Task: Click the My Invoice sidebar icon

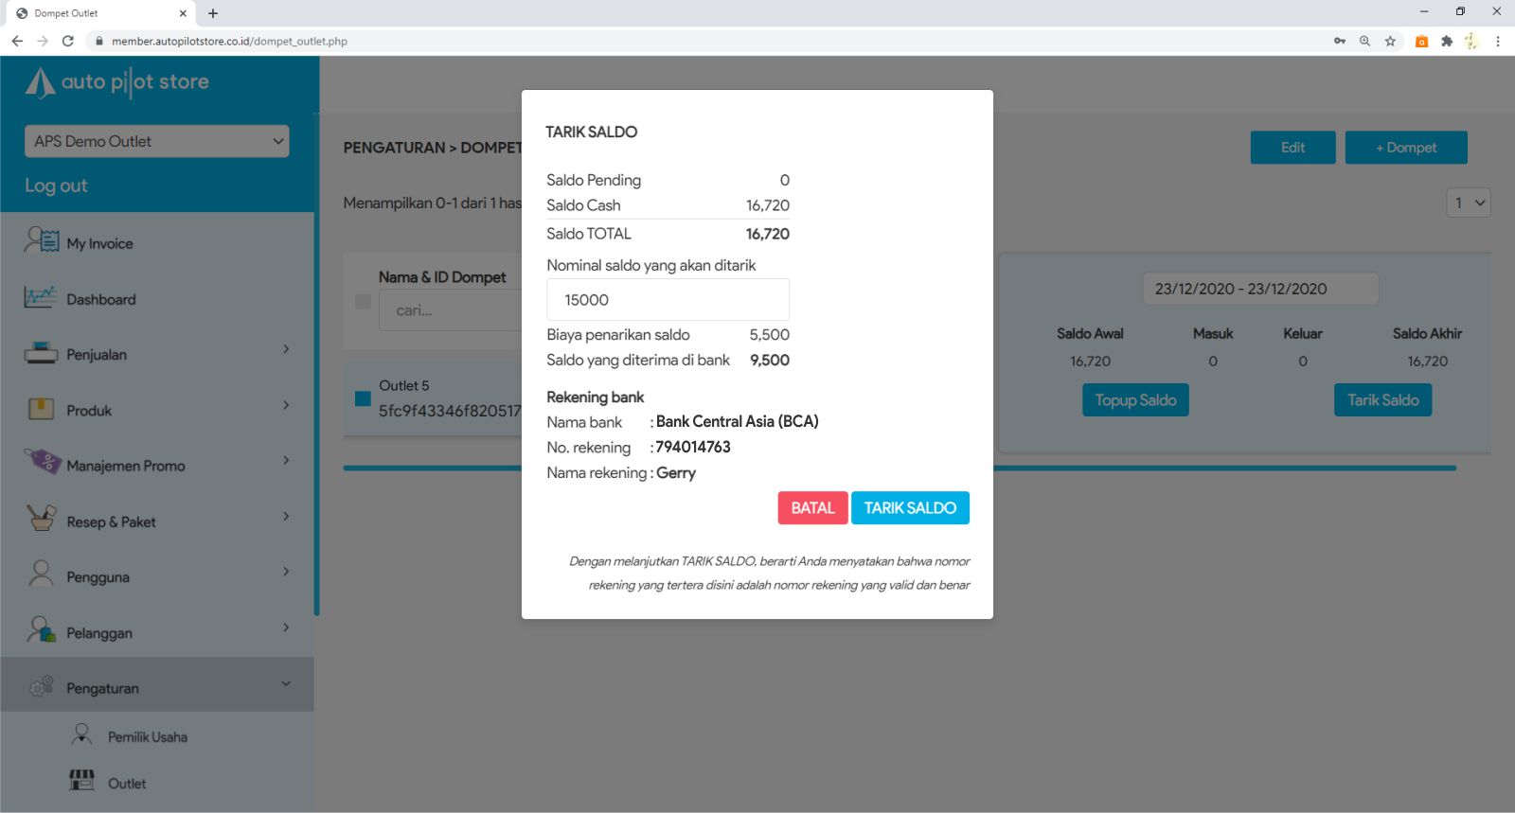Action: tap(42, 241)
